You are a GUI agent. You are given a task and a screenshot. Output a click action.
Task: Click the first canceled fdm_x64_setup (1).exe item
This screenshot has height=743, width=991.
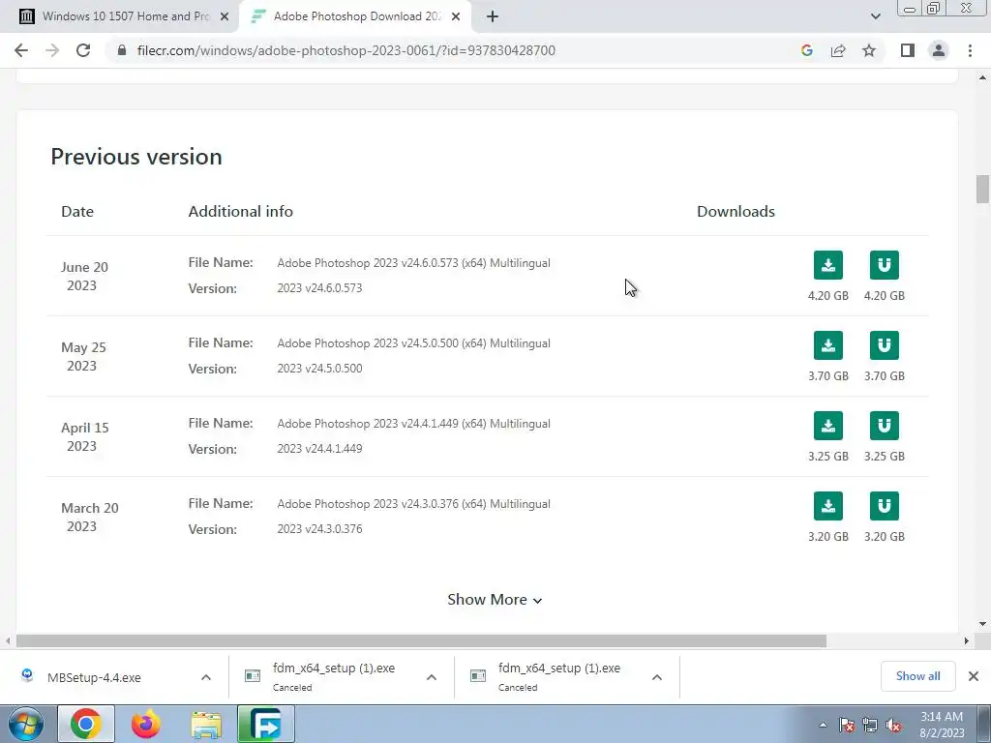(x=334, y=677)
